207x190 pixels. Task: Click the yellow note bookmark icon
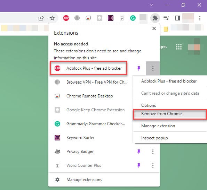pos(166,29)
